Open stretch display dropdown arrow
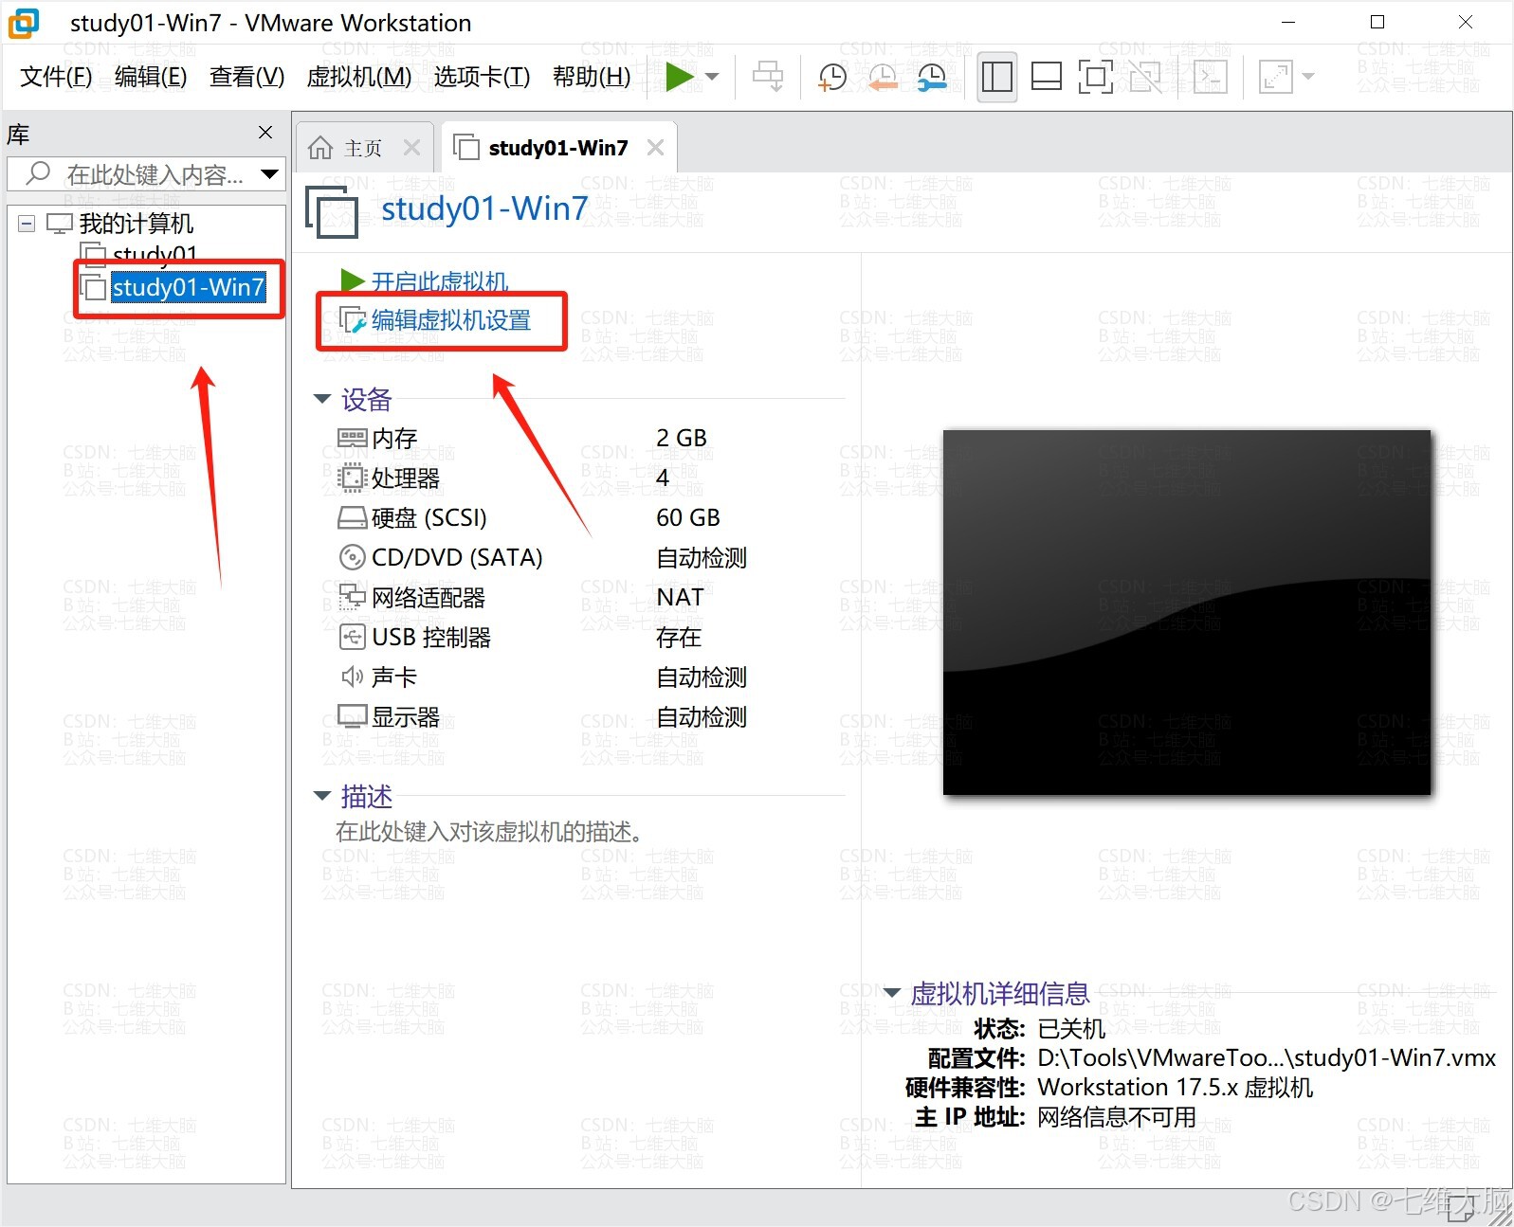This screenshot has height=1227, width=1514. tap(1309, 77)
